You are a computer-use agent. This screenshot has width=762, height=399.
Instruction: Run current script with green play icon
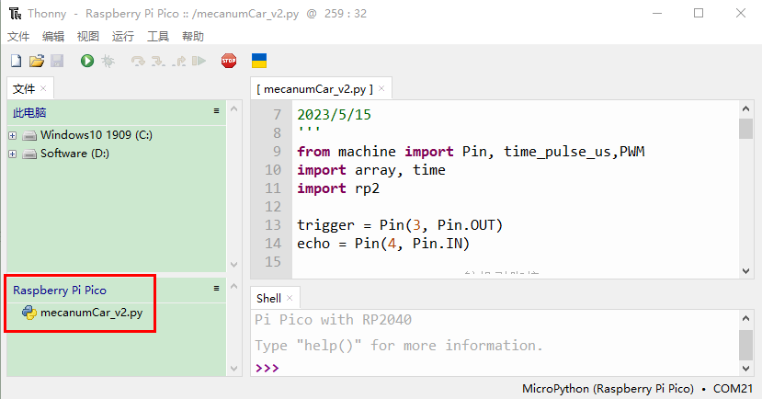pyautogui.click(x=87, y=61)
